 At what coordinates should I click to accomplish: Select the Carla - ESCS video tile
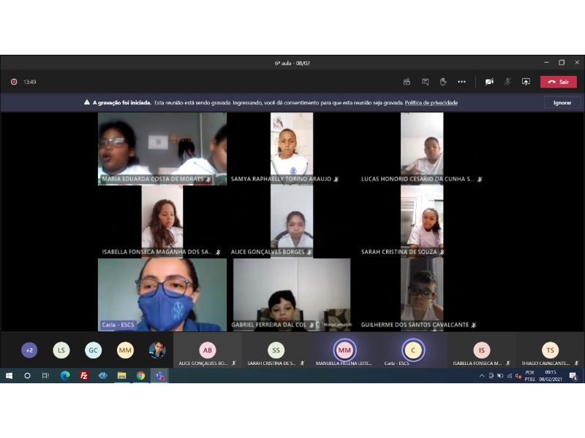pyautogui.click(x=162, y=295)
